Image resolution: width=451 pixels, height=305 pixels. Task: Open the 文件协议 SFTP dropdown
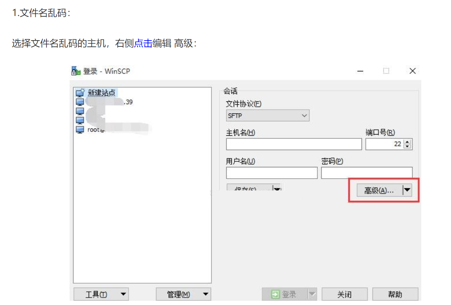pos(267,115)
